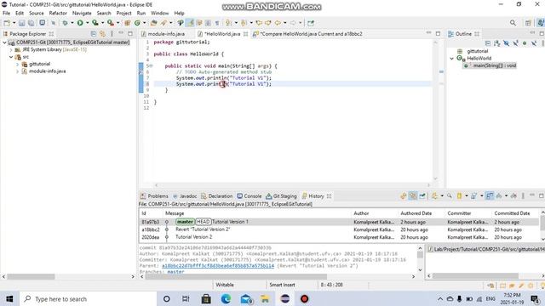The image size is (545, 306).
Task: Toggle History link with editor icon
Action: coord(412,196)
